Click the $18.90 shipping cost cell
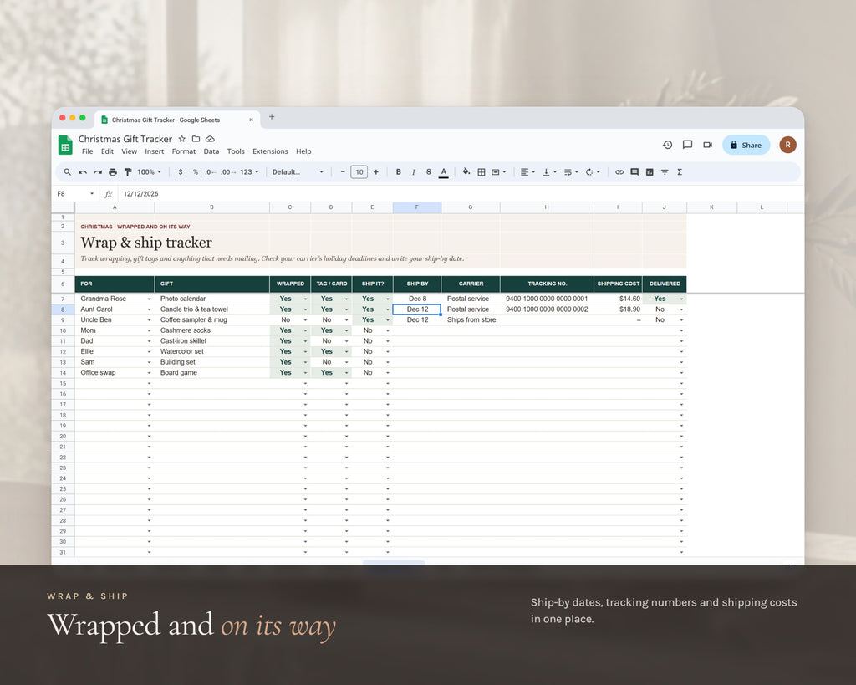This screenshot has height=685, width=856. coord(618,309)
